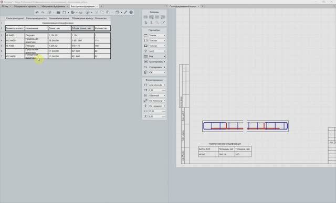Screen dimensions: 336x203
Task: Open the Обычный font style dropdown
Action: (x=157, y=95)
